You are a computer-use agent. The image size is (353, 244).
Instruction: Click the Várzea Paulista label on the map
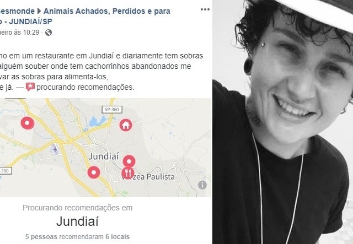point(148,177)
